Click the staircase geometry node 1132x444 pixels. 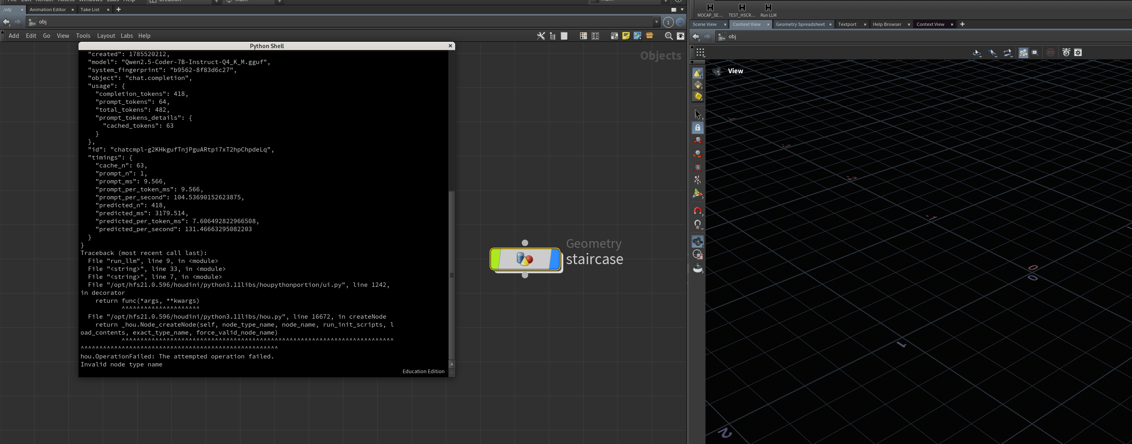tap(525, 259)
